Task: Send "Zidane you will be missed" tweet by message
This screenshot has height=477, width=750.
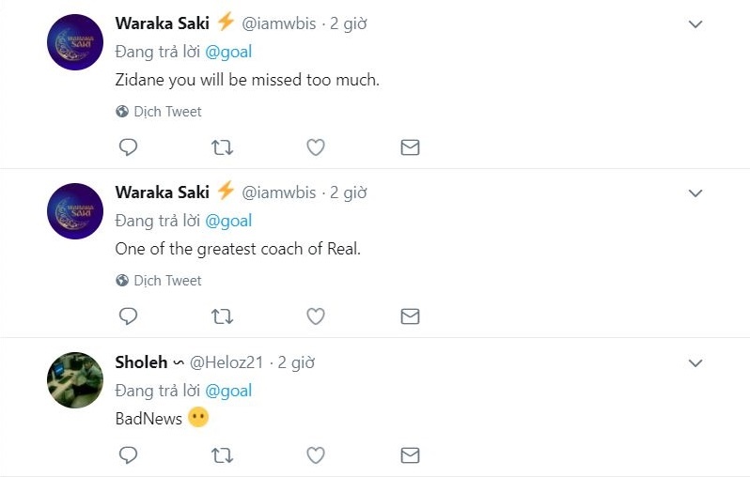Action: [x=410, y=147]
